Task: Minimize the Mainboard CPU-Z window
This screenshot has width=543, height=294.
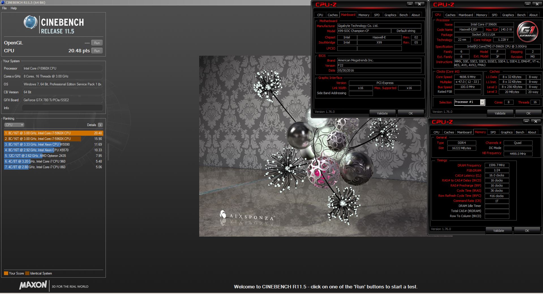Action: pyautogui.click(x=410, y=4)
